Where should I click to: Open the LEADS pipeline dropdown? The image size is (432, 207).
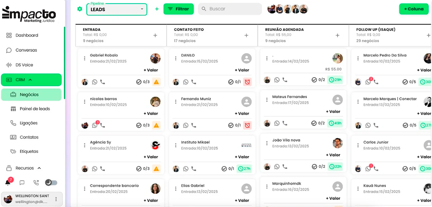[116, 10]
